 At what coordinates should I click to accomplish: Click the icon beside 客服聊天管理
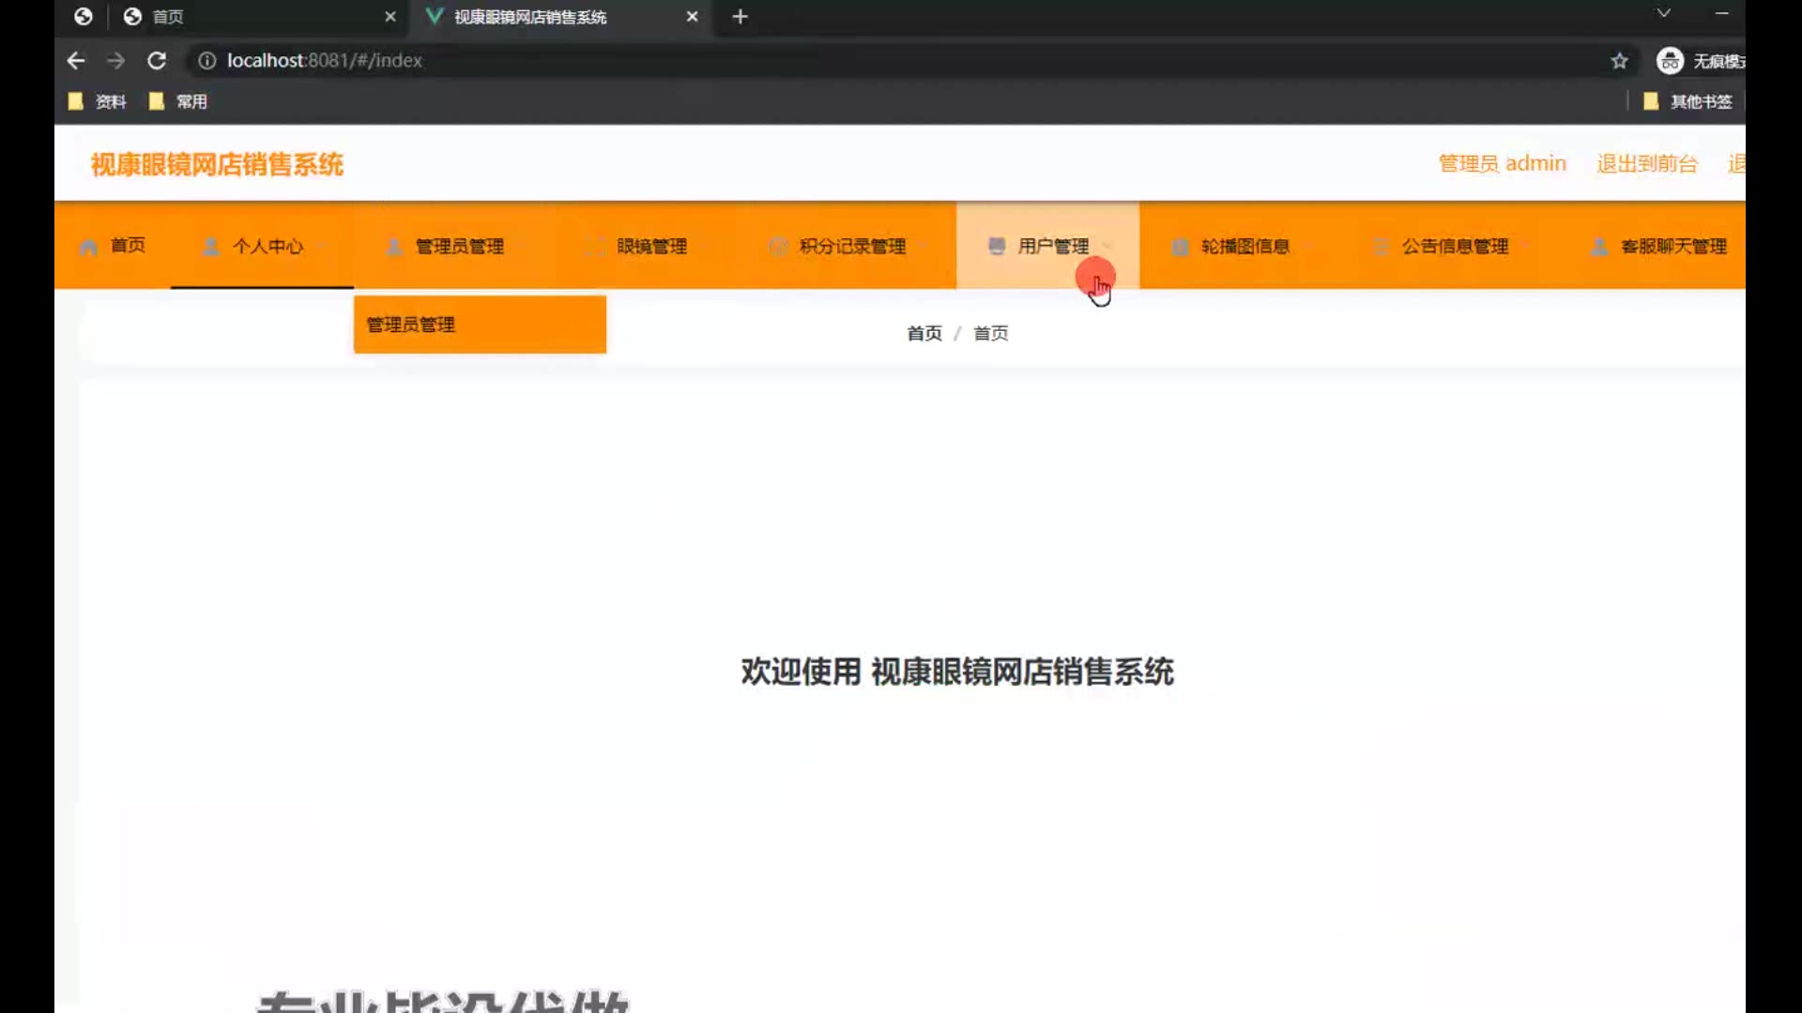click(x=1599, y=247)
